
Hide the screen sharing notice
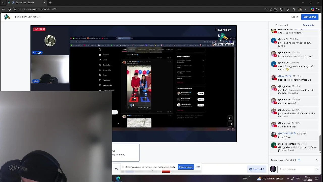(198, 167)
